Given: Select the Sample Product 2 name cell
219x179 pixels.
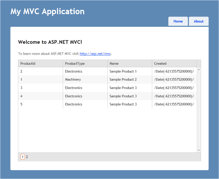Looking at the screenshot, I should pyautogui.click(x=130, y=80).
